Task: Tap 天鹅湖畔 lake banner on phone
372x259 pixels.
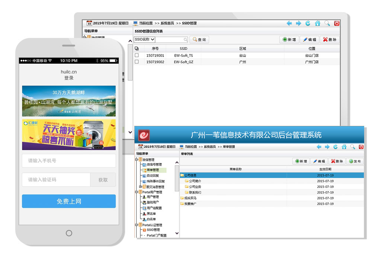Action: click(69, 101)
